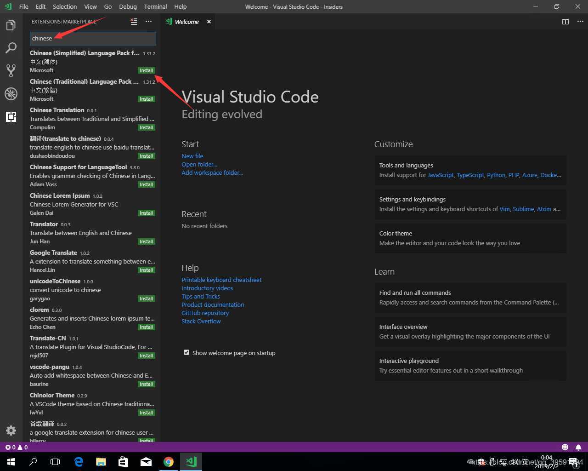The width and height of the screenshot is (588, 471).
Task: Open Introductory videos link
Action: tap(207, 288)
